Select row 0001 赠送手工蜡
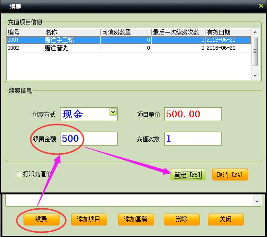Image resolution: width=267 pixels, height=237 pixels. tap(129, 40)
